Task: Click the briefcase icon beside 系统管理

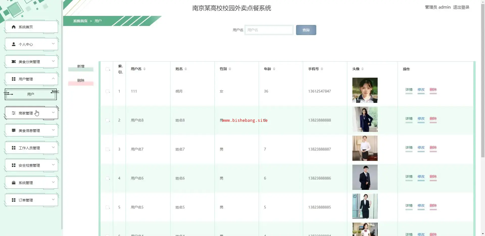Action: (14, 183)
